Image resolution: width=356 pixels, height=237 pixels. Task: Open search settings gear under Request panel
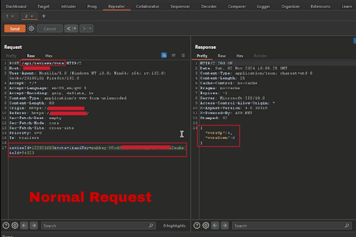(15, 225)
